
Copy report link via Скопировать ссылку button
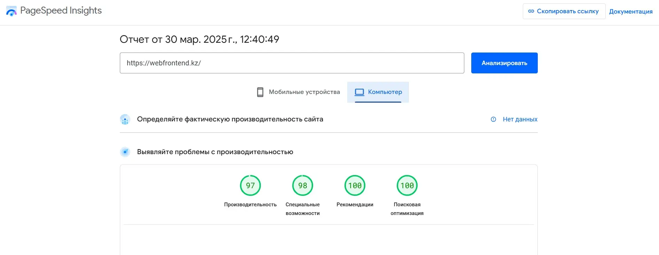click(x=564, y=11)
